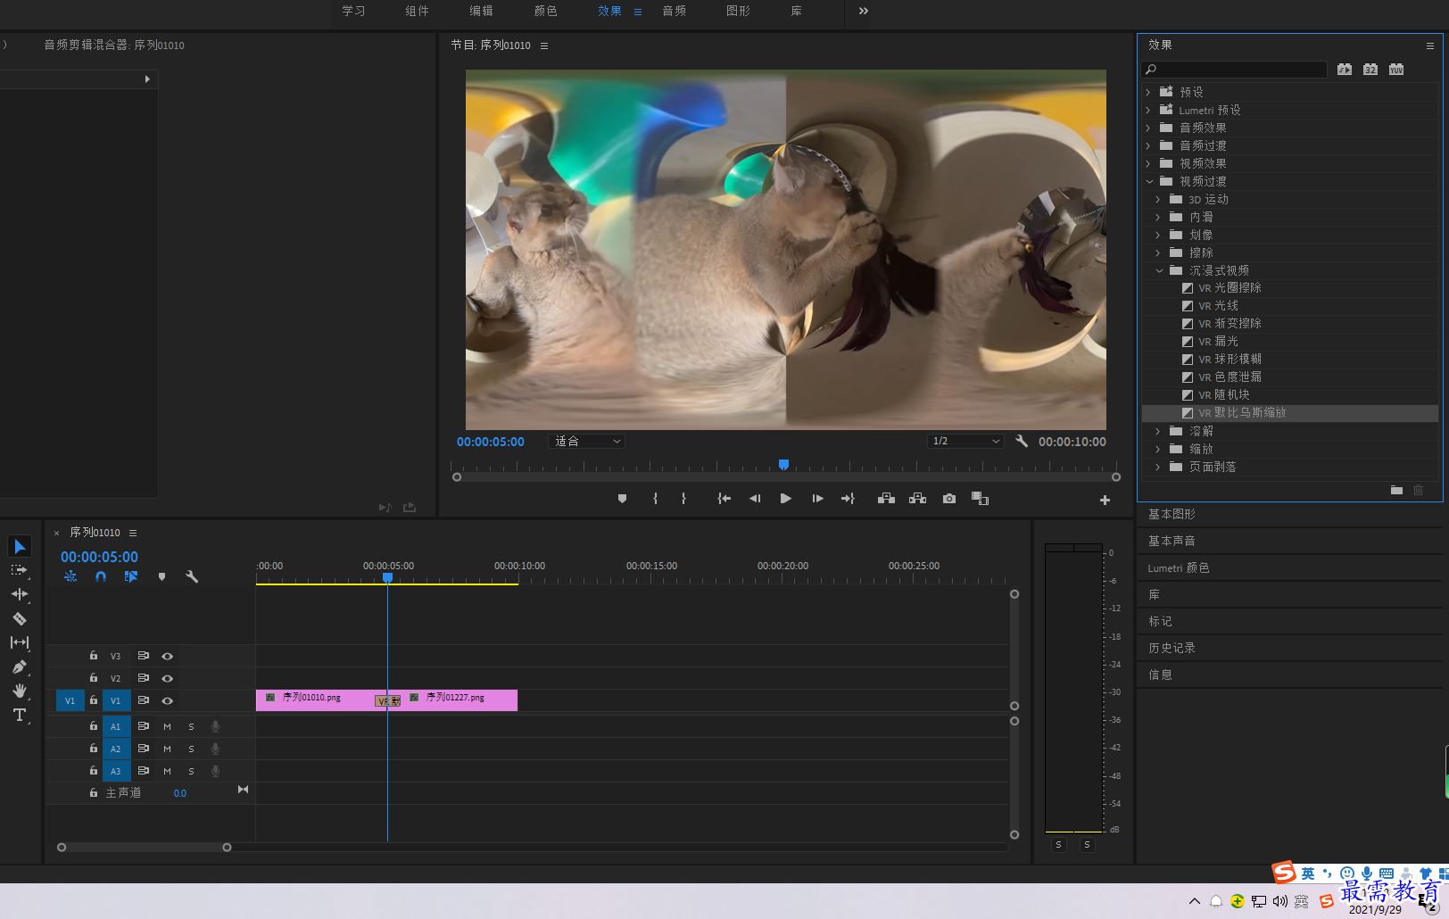1449x919 pixels.
Task: Click the Lift button
Action: pyautogui.click(x=886, y=499)
